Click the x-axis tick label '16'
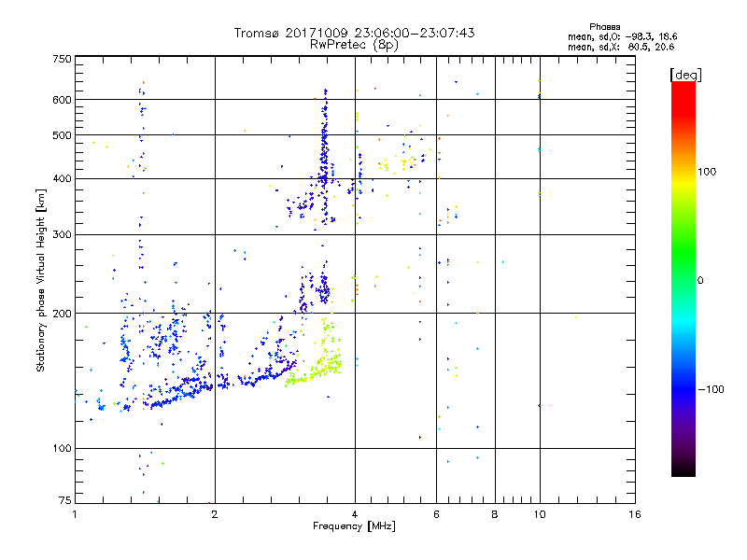The image size is (747, 560). coord(635,514)
